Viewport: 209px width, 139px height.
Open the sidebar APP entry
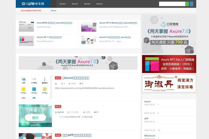click(x=146, y=118)
